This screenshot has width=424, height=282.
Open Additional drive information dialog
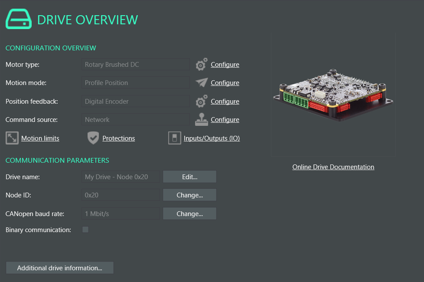coord(60,268)
